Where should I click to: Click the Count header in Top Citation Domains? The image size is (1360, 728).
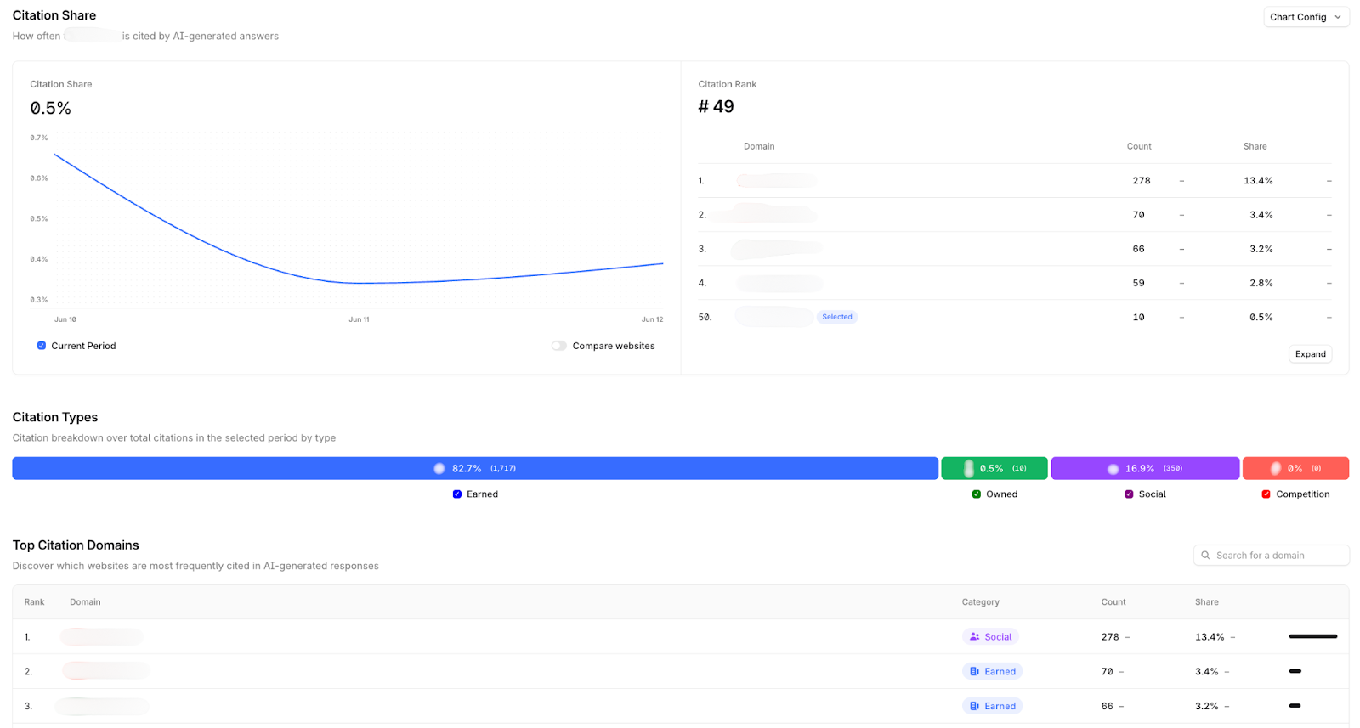(x=1113, y=602)
